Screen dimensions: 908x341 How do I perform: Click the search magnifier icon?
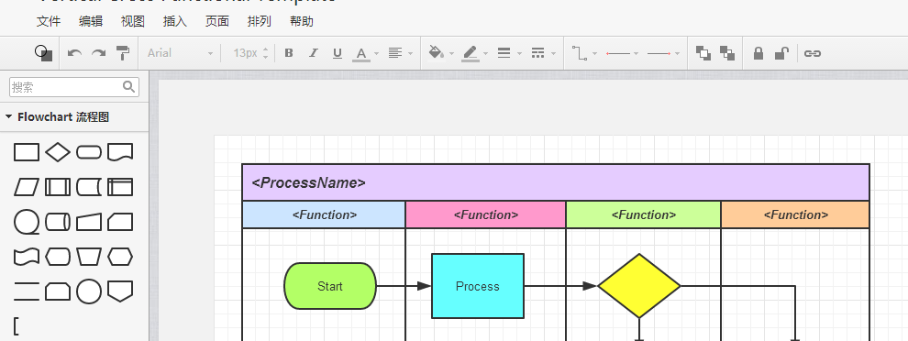click(x=129, y=87)
